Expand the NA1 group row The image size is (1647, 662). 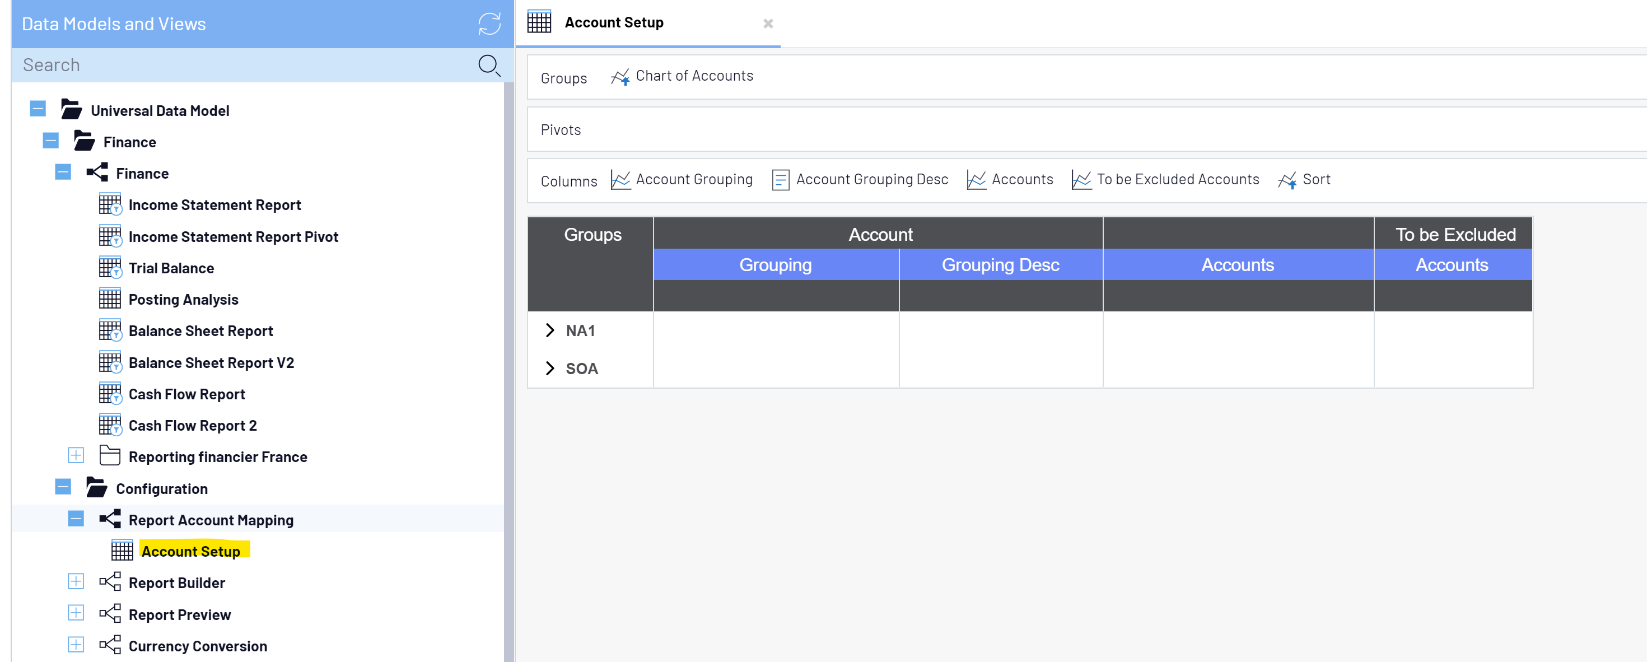pyautogui.click(x=550, y=330)
